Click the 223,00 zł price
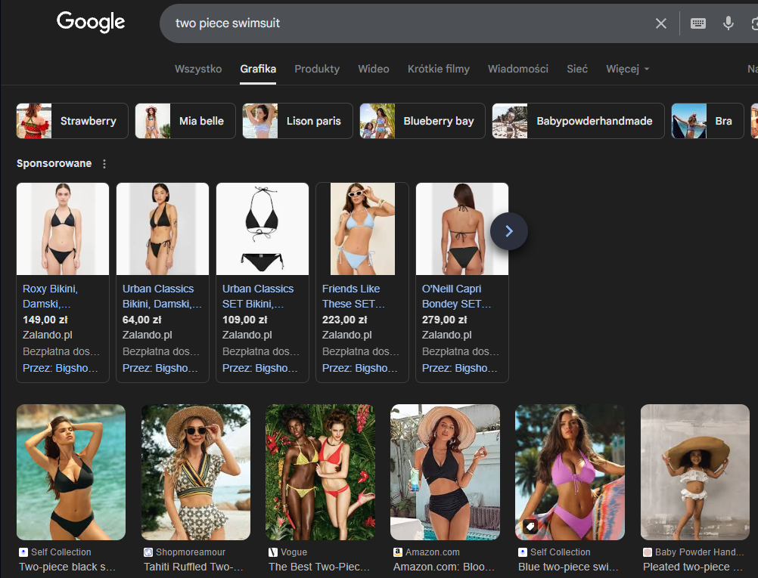 point(345,320)
